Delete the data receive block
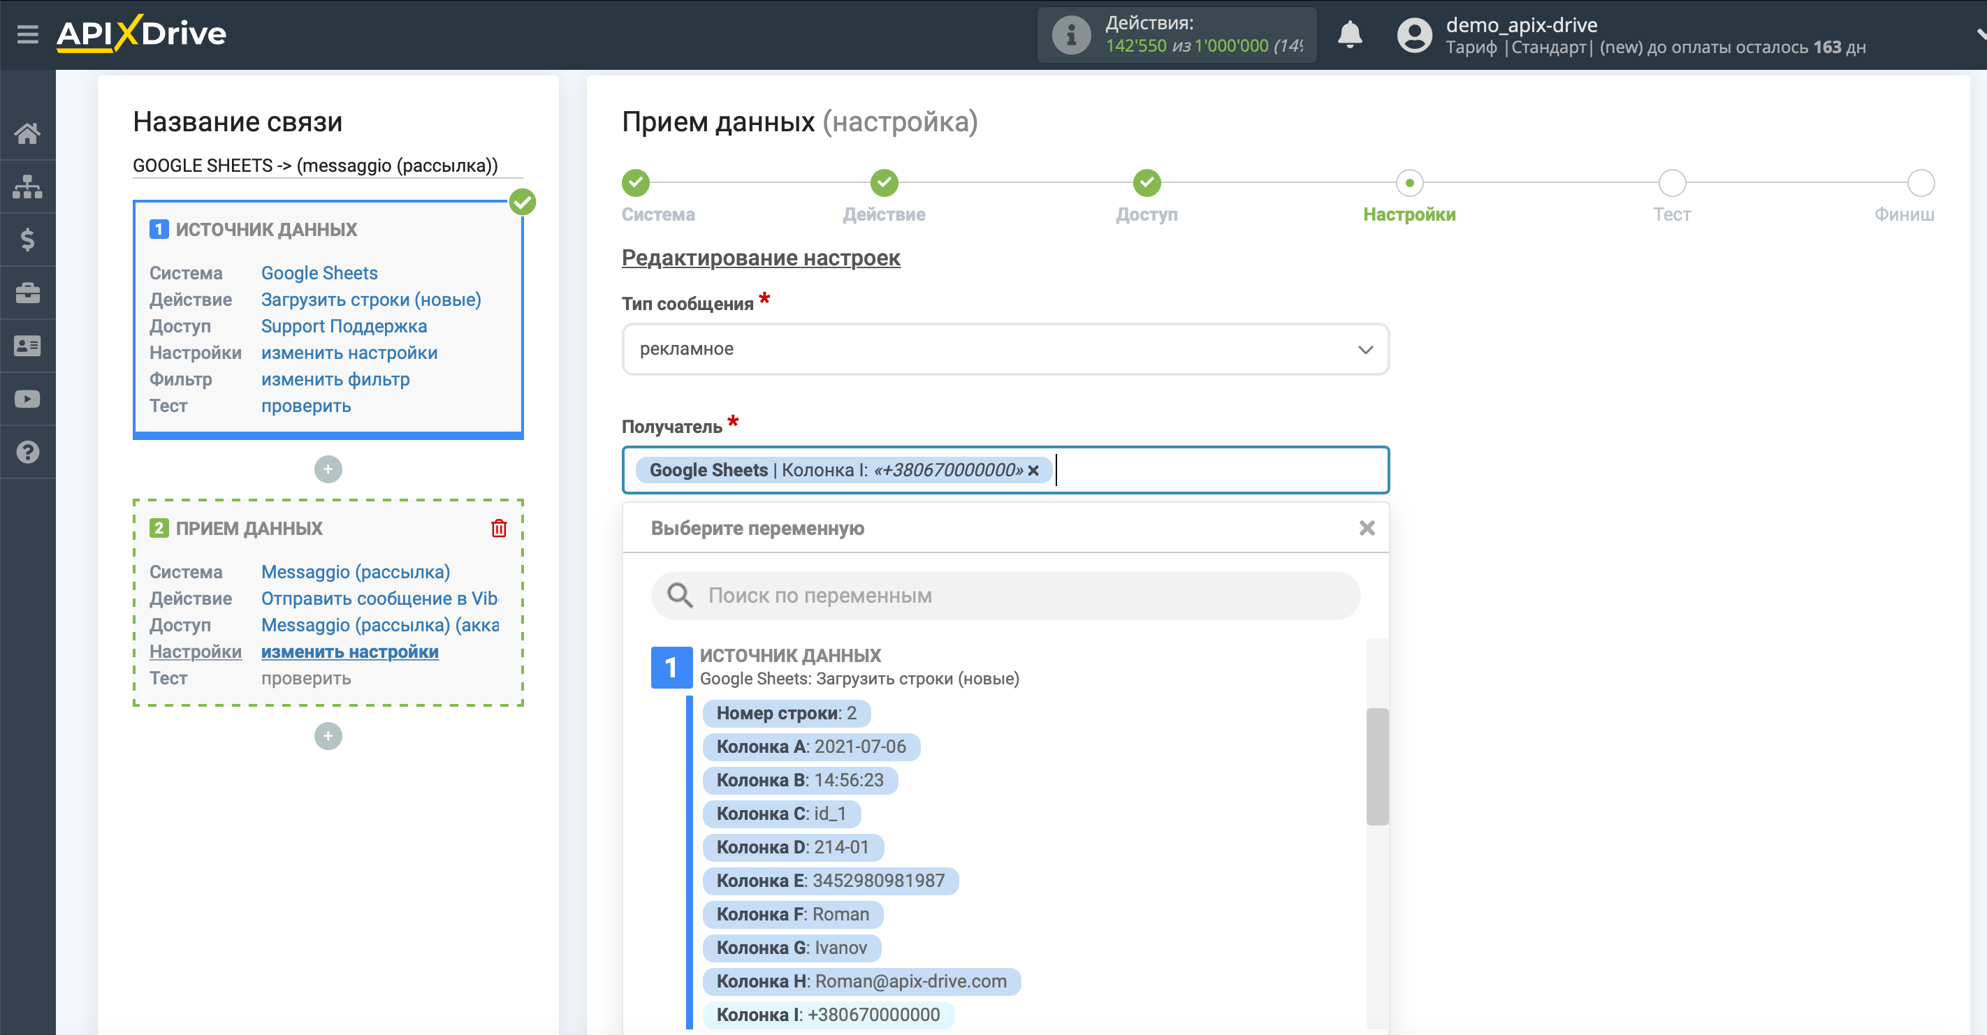Viewport: 1987px width, 1035px height. coord(499,528)
